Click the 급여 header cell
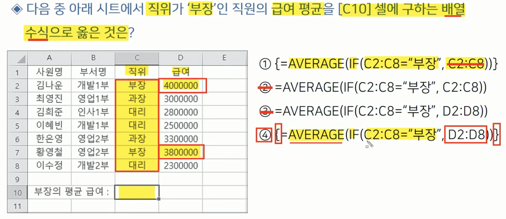 point(181,71)
